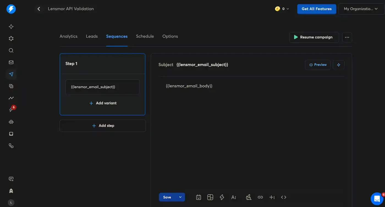Switch to the Analytics tab
The image size is (385, 207).
coord(68,36)
